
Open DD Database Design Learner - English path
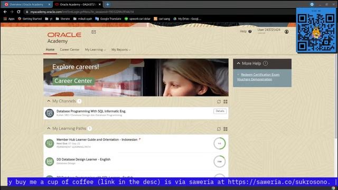click(x=83, y=159)
